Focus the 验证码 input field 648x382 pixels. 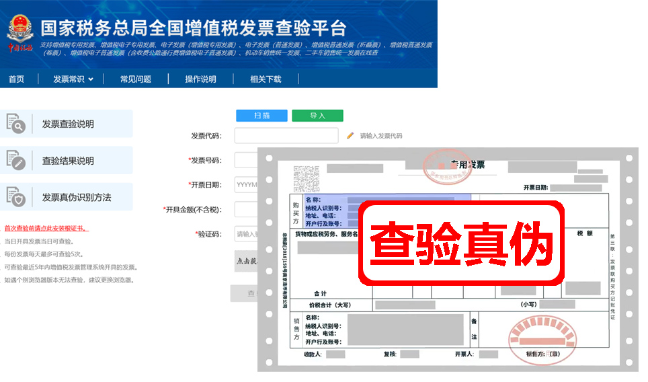coord(246,234)
